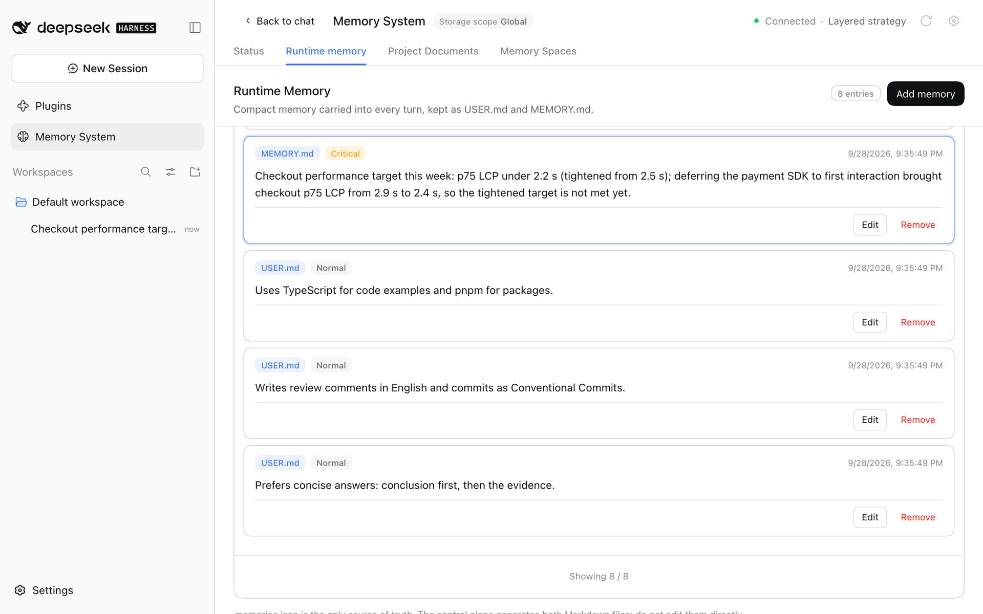Select Memory System in the sidebar
983x614 pixels.
[x=108, y=137]
